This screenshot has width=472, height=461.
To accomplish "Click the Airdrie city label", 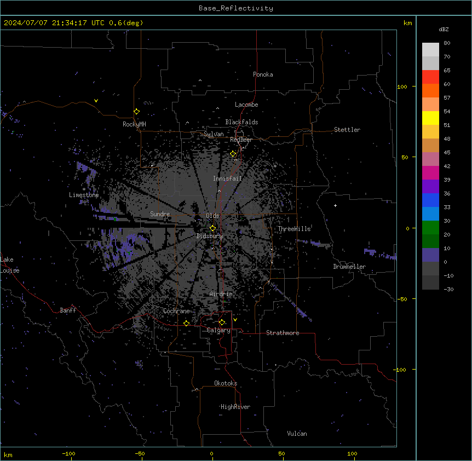I will pyautogui.click(x=221, y=294).
